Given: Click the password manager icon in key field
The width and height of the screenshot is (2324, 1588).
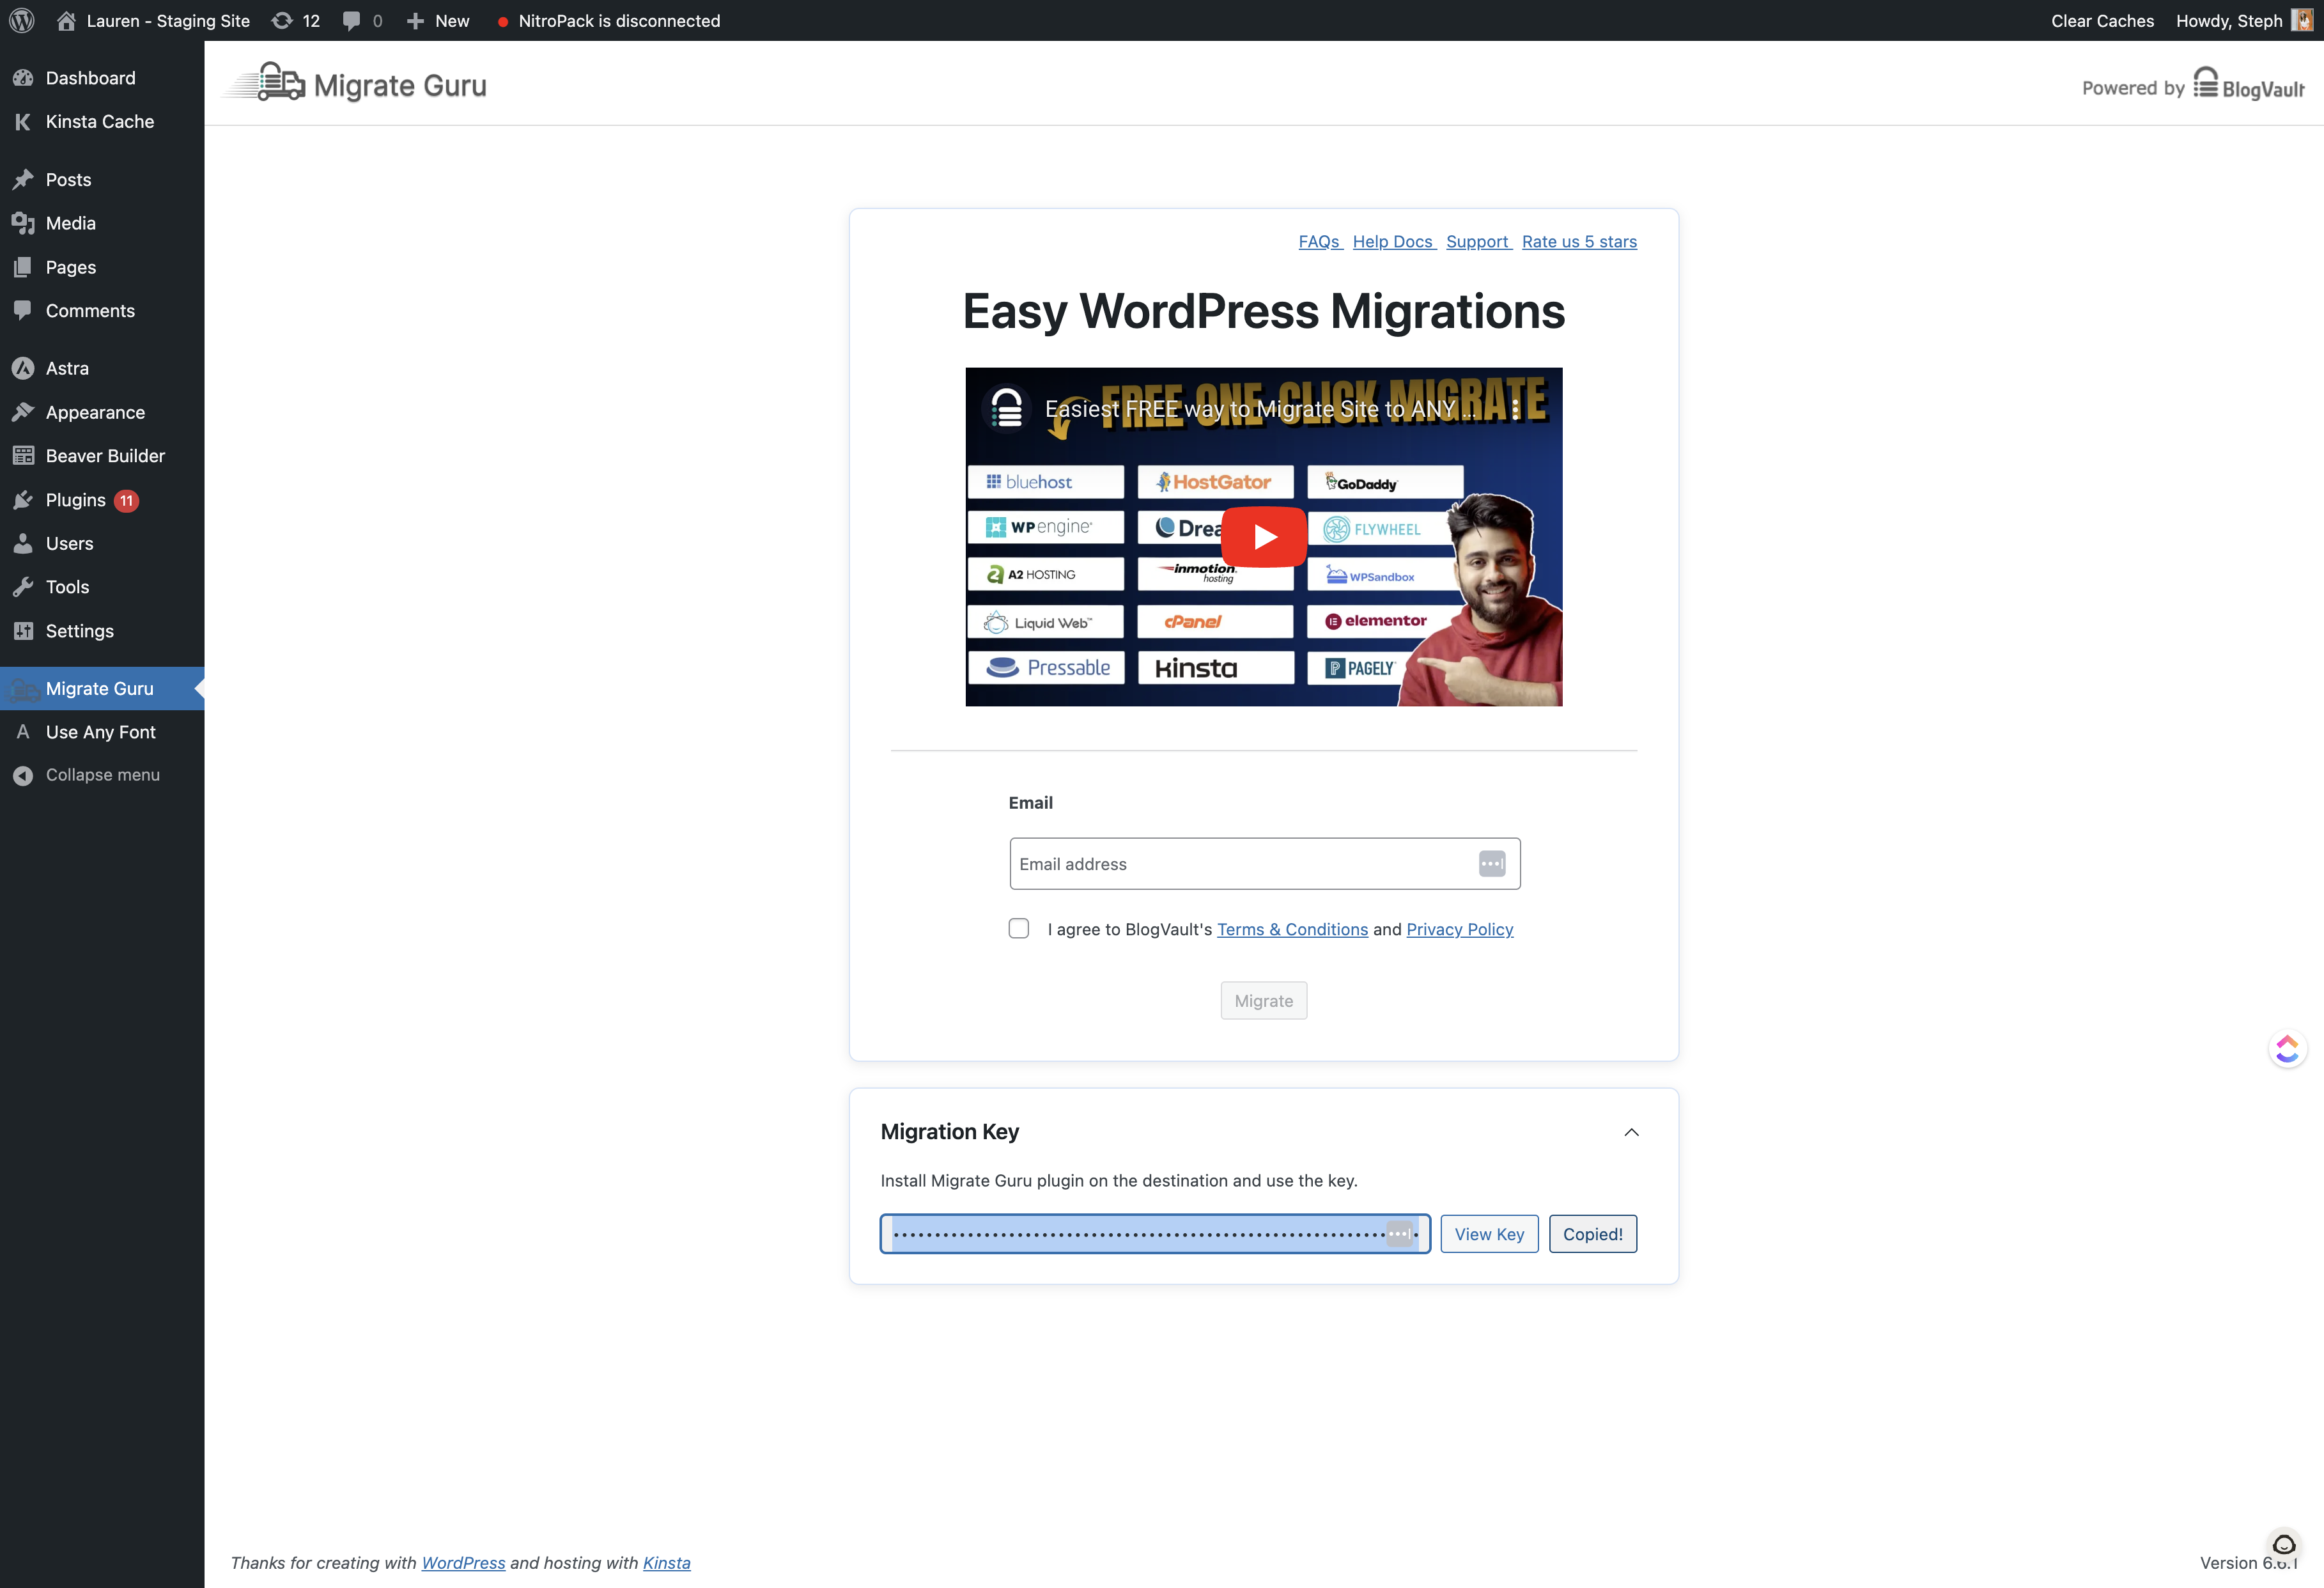Looking at the screenshot, I should pyautogui.click(x=1400, y=1234).
